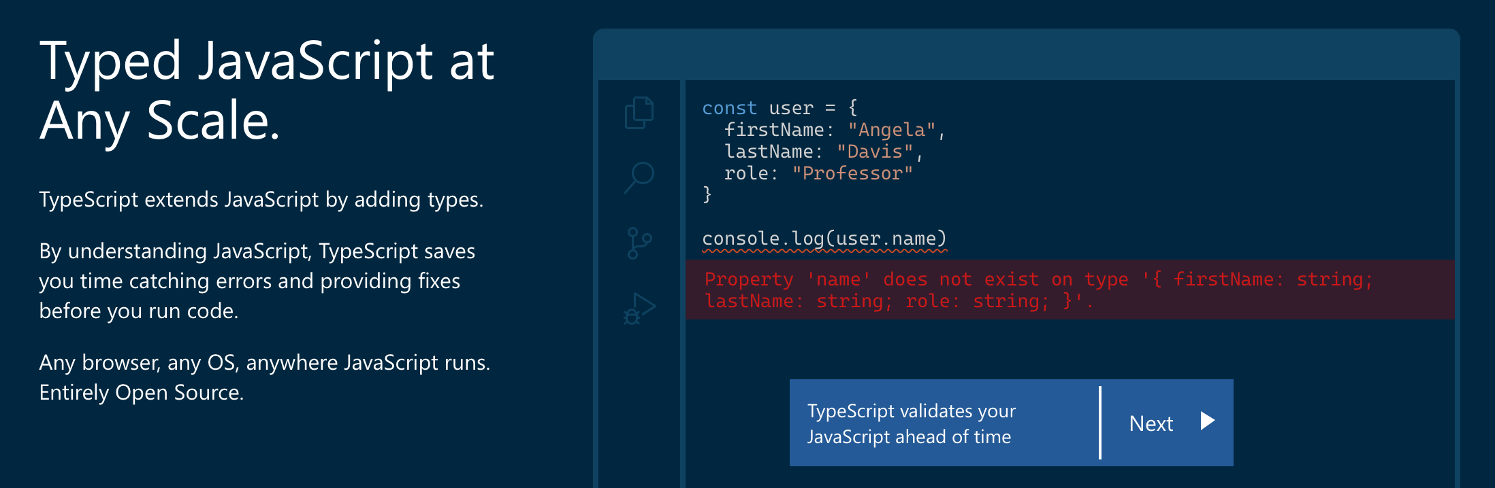Click the Explorer files icon in the sidebar
Image resolution: width=1495 pixels, height=488 pixels.
pyautogui.click(x=639, y=113)
